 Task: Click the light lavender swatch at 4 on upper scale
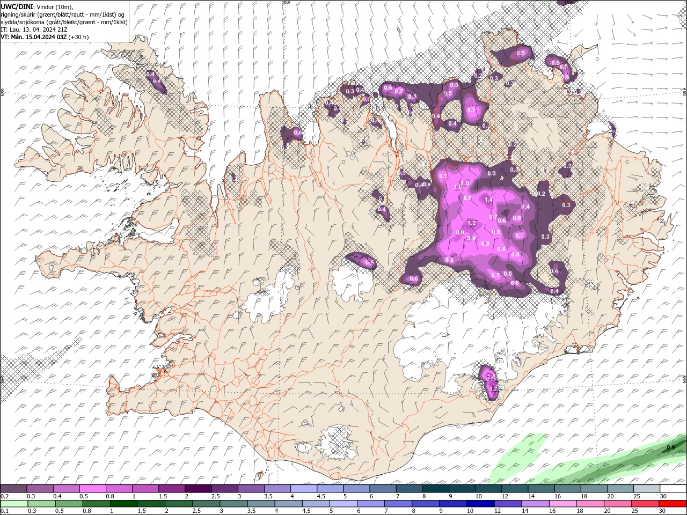point(304,489)
